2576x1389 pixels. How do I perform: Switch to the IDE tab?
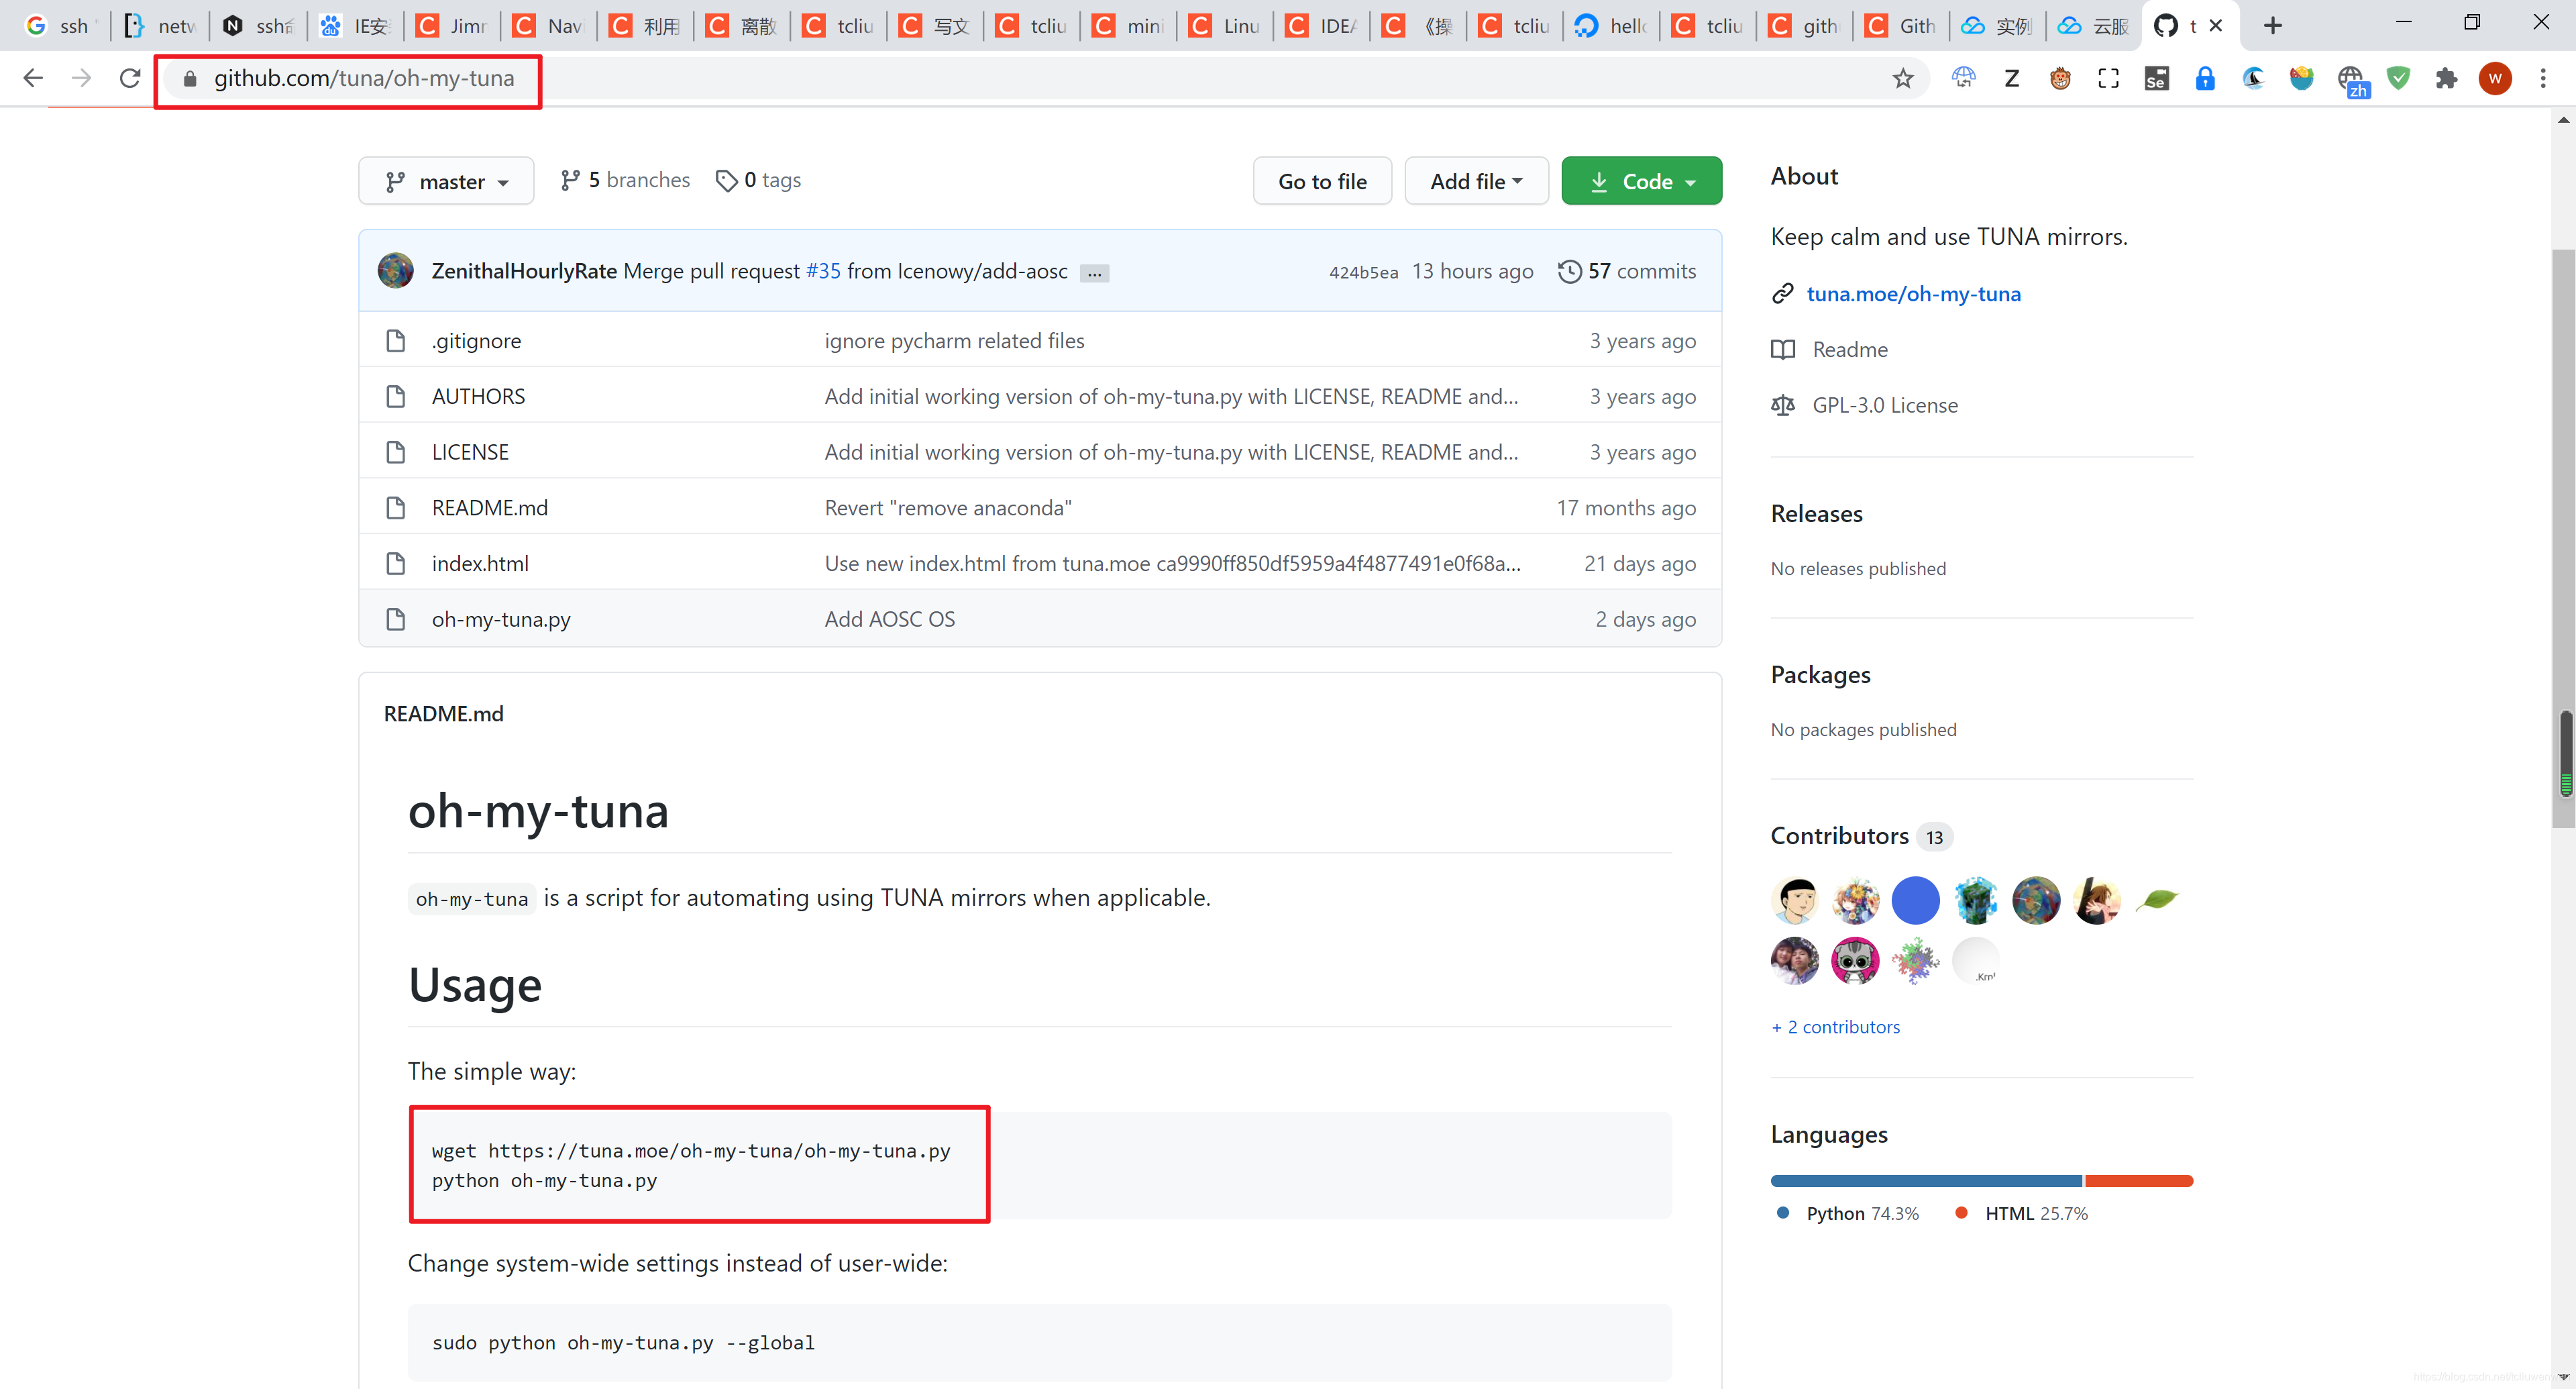1321,25
